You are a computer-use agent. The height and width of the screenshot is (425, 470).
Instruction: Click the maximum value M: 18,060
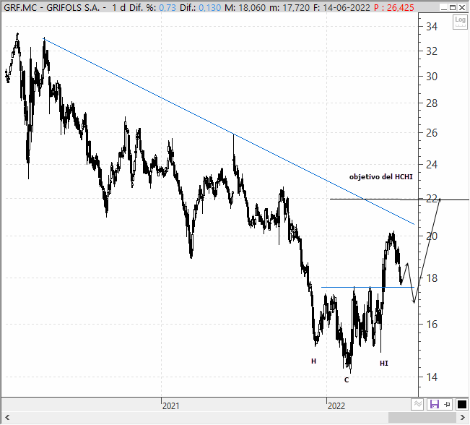[x=245, y=7]
